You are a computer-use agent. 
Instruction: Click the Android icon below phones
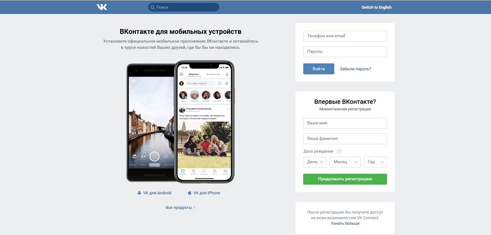[139, 193]
